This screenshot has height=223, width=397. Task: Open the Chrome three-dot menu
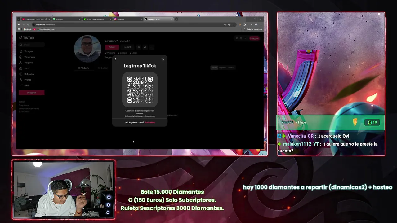tap(261, 24)
